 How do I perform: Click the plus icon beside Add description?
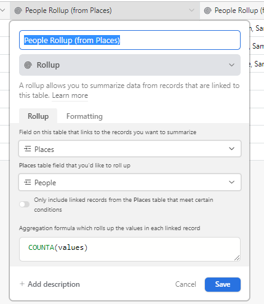point(22,284)
